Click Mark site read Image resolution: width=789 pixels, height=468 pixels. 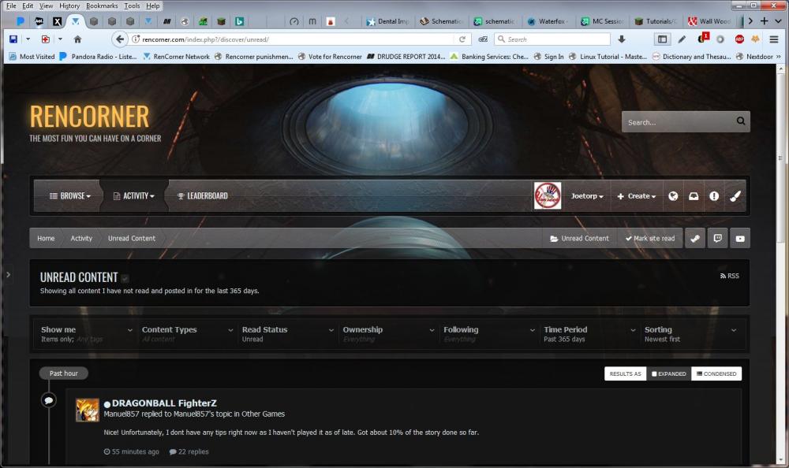coord(650,239)
